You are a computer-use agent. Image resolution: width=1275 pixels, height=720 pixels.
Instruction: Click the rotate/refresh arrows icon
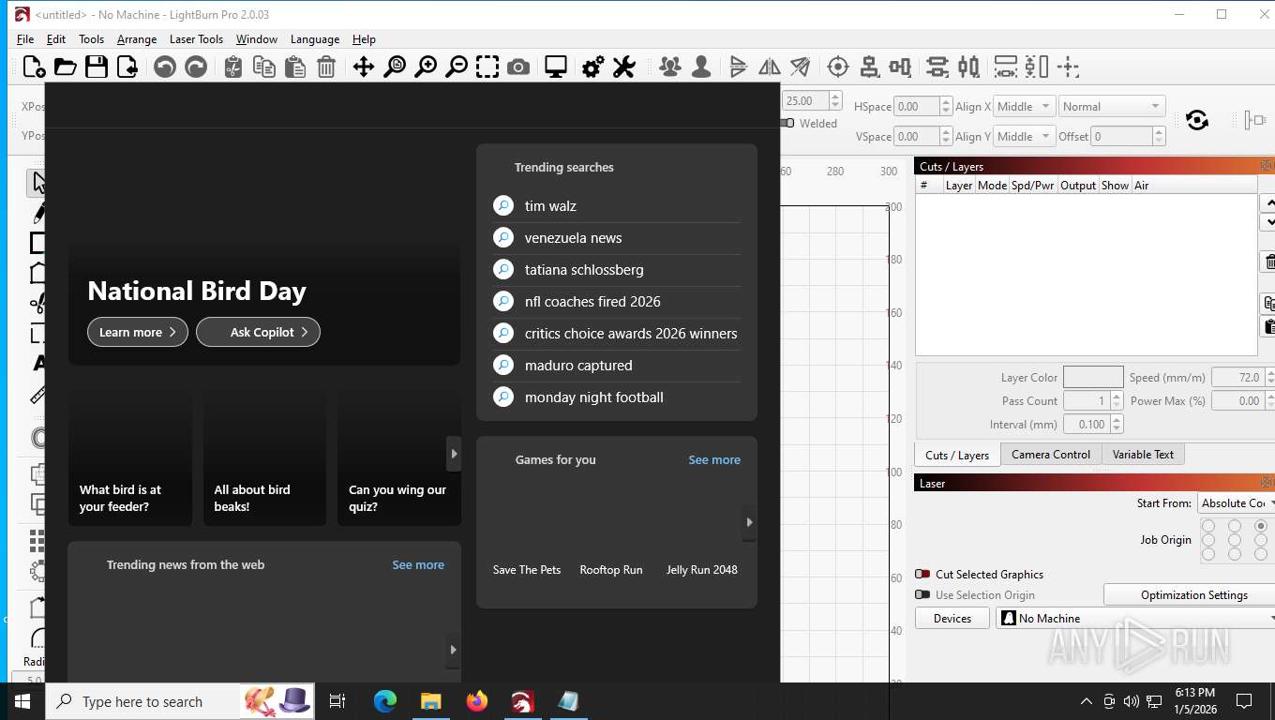coord(1197,120)
